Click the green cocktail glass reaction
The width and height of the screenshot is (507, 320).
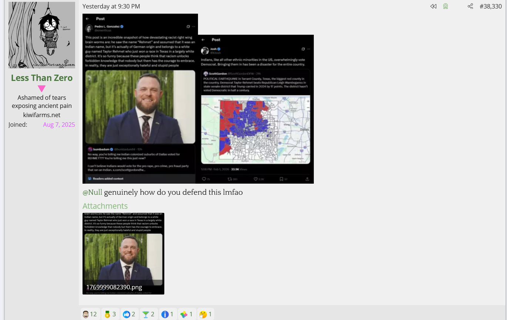coord(149,314)
